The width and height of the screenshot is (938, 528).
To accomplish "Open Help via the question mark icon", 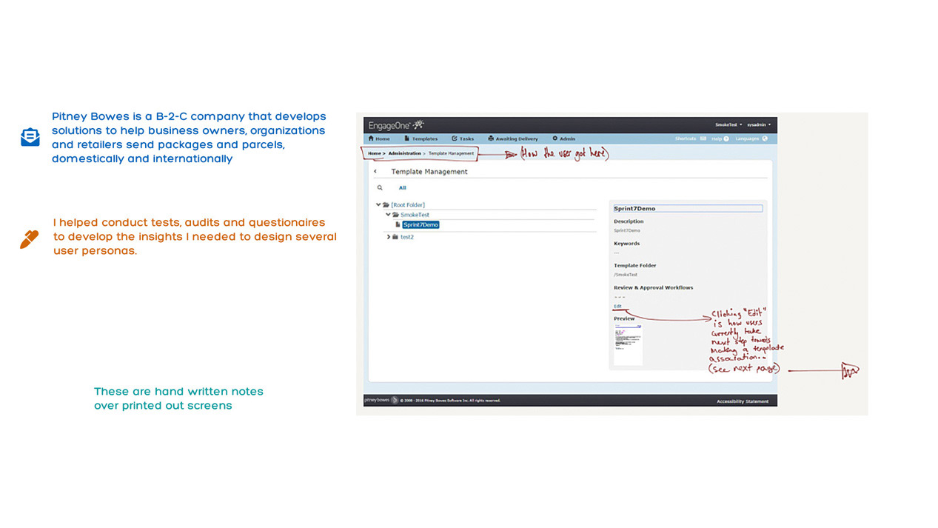I will [726, 138].
